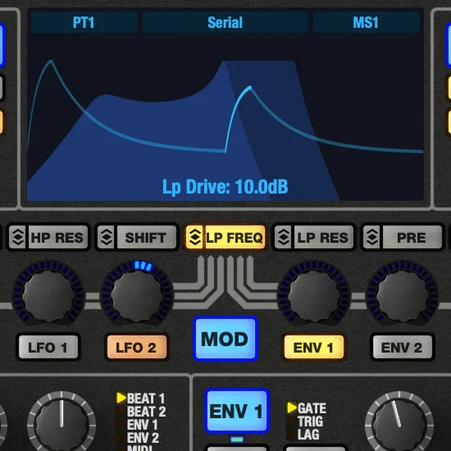Click the large blue ENV 1 button
451x451 pixels.
pyautogui.click(x=237, y=411)
